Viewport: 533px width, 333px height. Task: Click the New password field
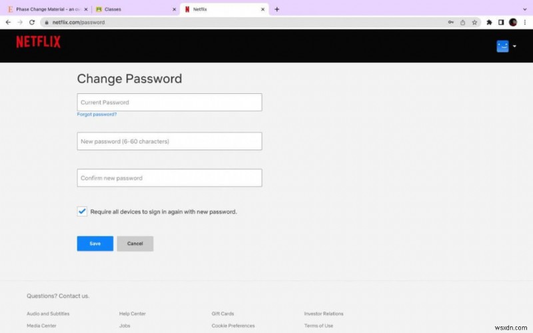169,141
